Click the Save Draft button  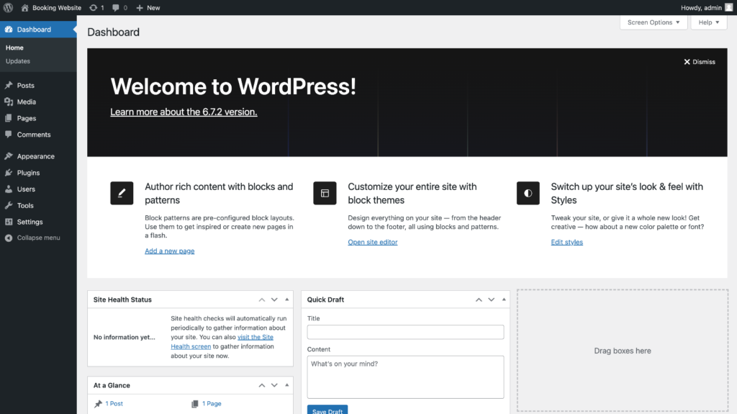click(327, 410)
